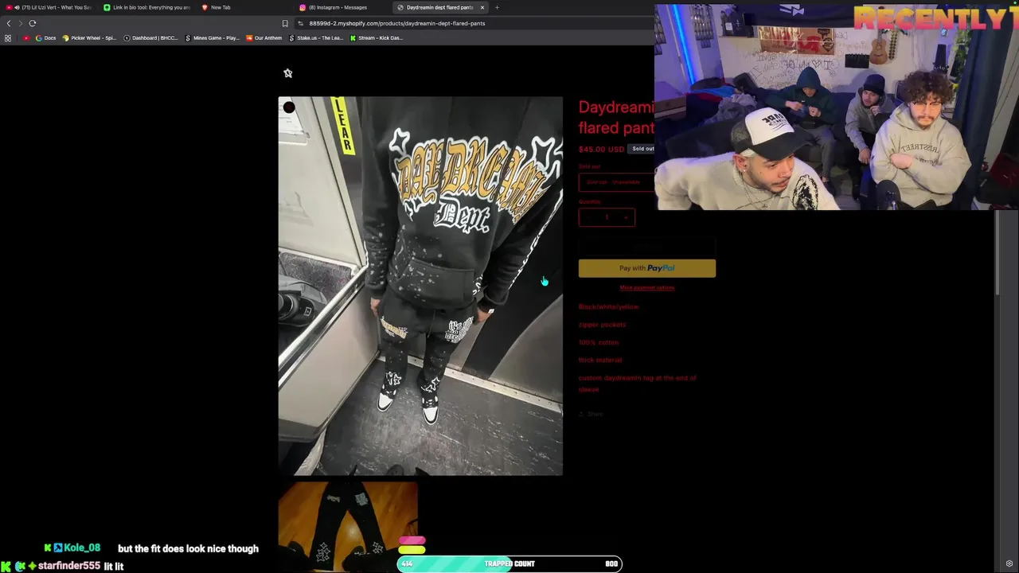
Task: Reload the page with refresh icon
Action: pos(33,23)
